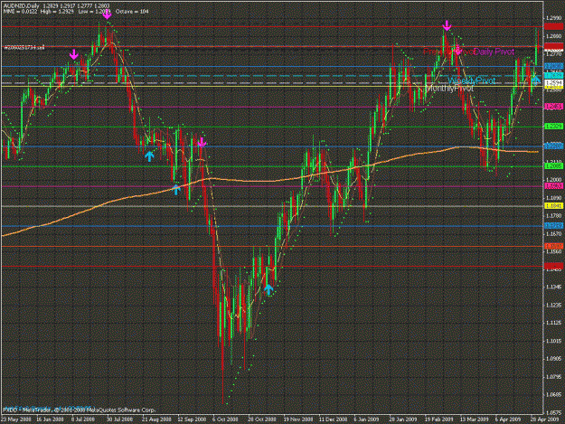Click the '6 Apr 2009' date on the time axis
Screen dimensions: 565x424
coord(508,419)
